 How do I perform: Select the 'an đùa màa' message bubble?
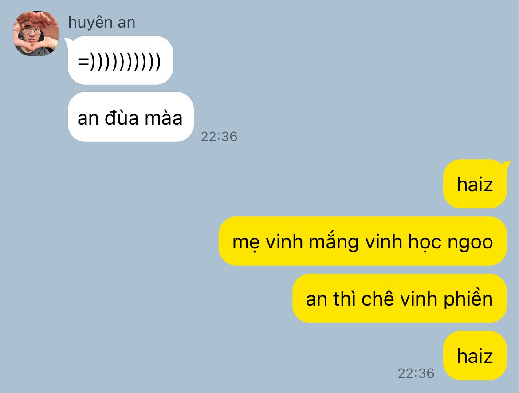(131, 117)
